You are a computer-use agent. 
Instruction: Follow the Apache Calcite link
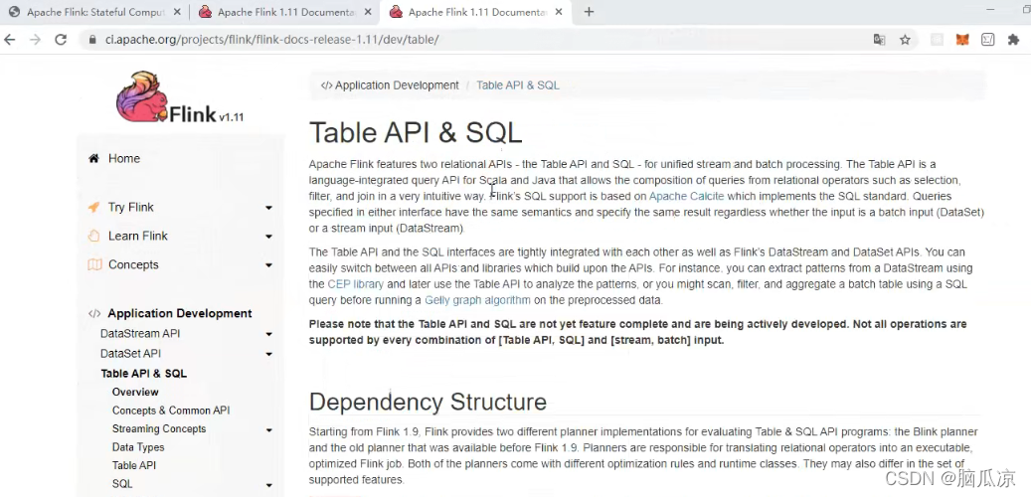coord(686,196)
